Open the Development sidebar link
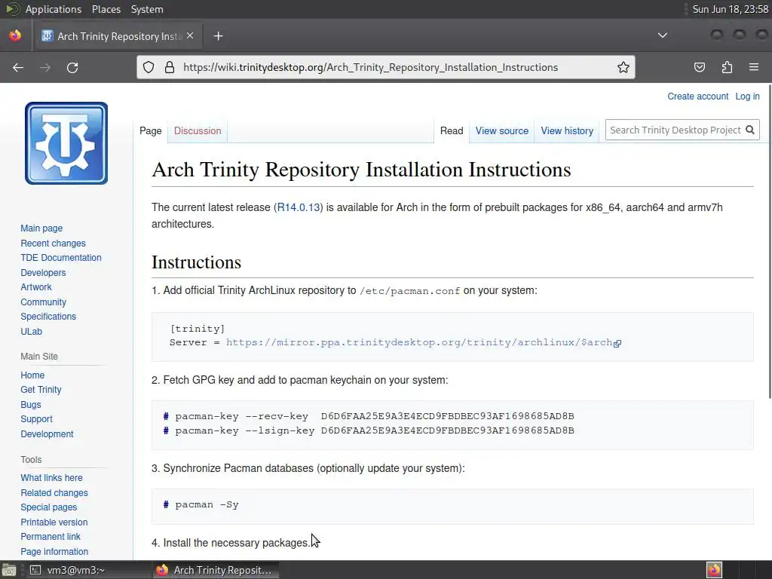Image resolution: width=772 pixels, height=579 pixels. (x=47, y=434)
